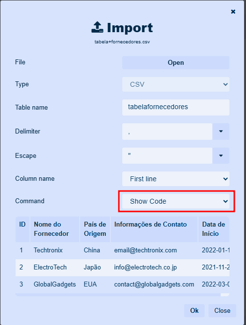Open the Command Show Code dropdown
The height and width of the screenshot is (325, 246).
[175, 201]
